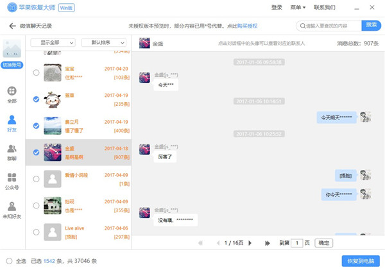Click the [355条] message count
Viewport: 385px width, 270px height.
tap(121, 210)
